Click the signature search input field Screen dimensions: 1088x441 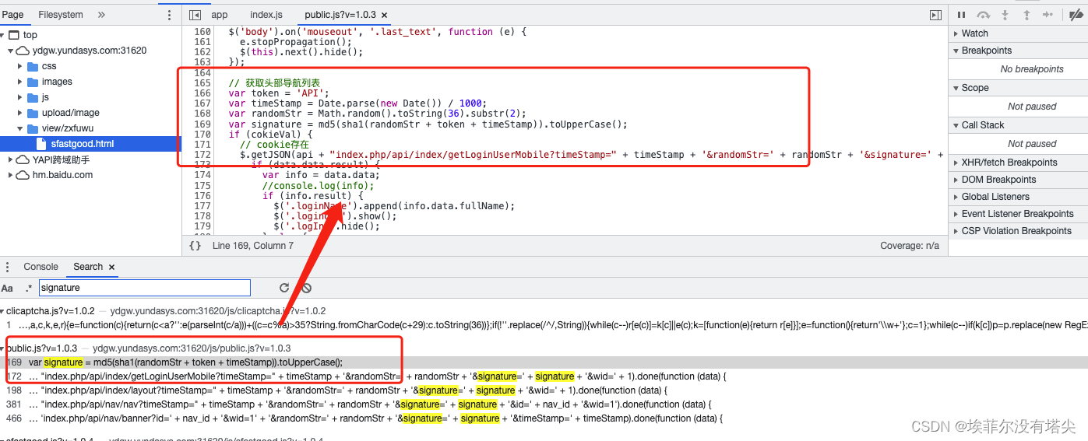coord(145,288)
